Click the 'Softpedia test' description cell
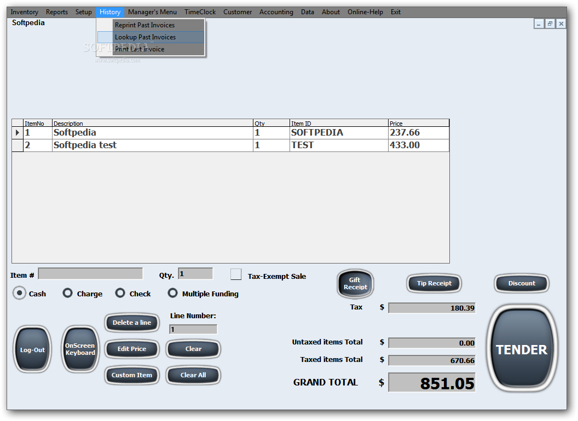Image resolution: width=578 pixels, height=421 pixels. 153,145
